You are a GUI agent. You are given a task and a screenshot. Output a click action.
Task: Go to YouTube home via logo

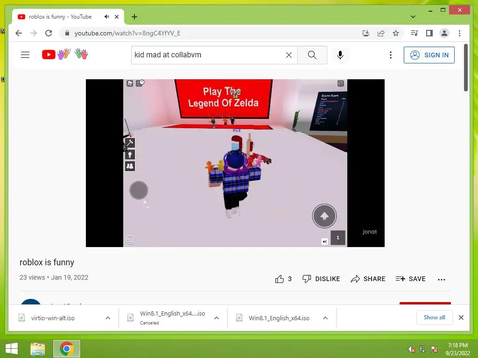65,54
